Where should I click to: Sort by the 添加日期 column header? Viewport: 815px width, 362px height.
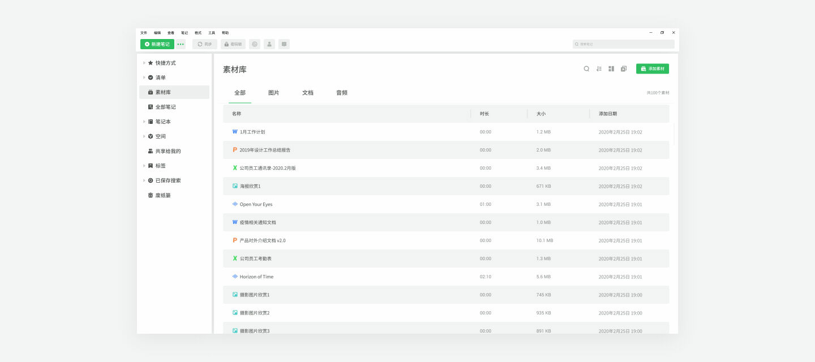click(x=608, y=114)
